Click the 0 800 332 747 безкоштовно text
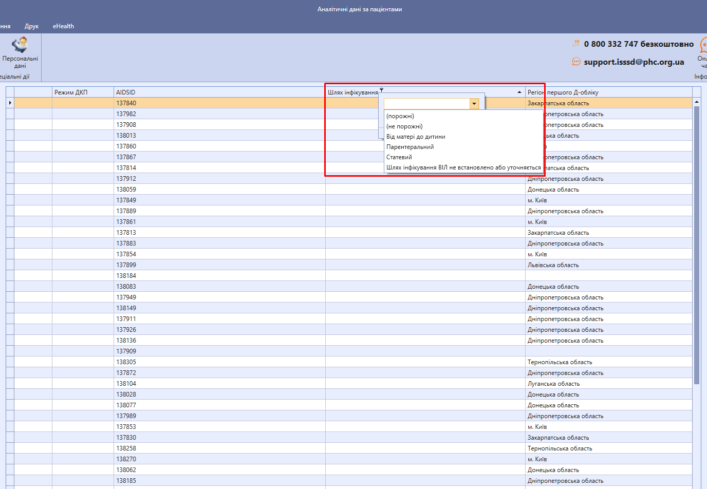Image resolution: width=707 pixels, height=489 pixels. pyautogui.click(x=639, y=44)
